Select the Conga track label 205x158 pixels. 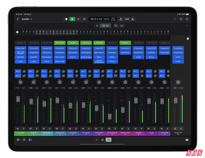tap(151, 133)
